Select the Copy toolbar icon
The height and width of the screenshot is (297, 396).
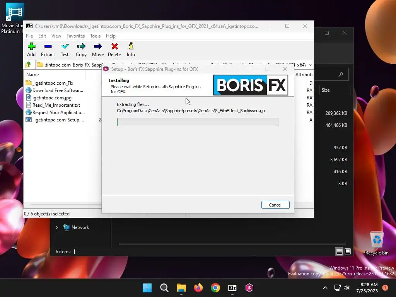tap(81, 49)
